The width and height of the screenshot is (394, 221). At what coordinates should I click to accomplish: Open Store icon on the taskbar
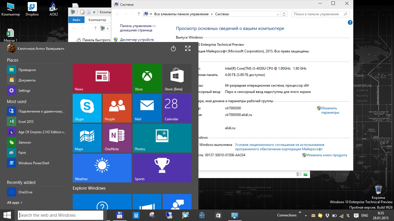coord(218,215)
